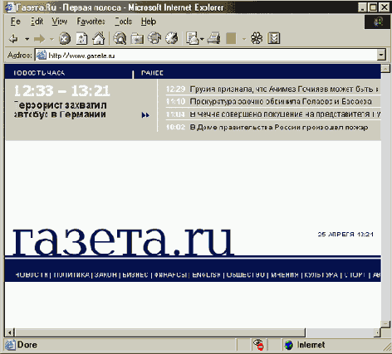Open the 10:02 government house fire headline

(x=279, y=127)
